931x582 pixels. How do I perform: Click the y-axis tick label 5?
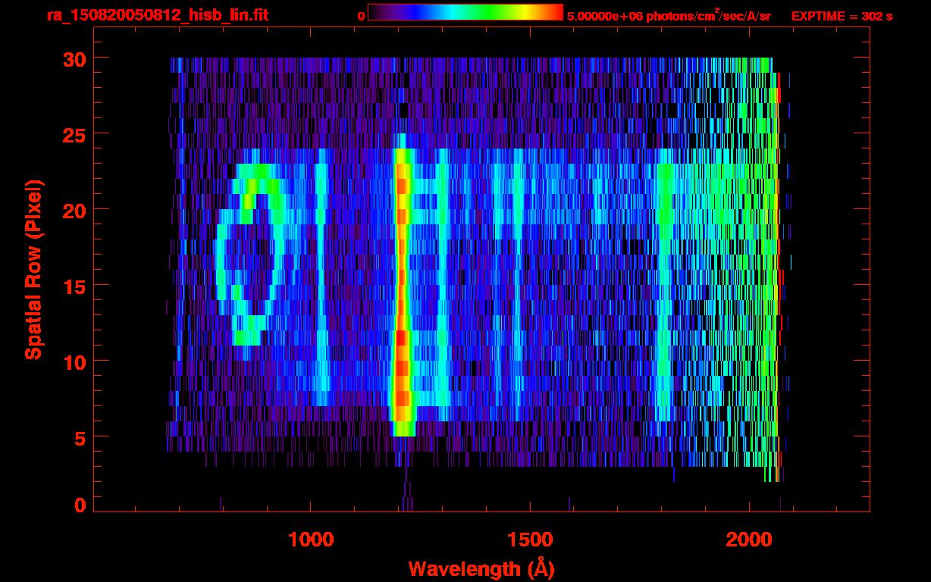[x=80, y=437]
